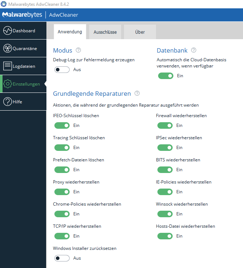Click the Einstellungen gear icon
The width and height of the screenshot is (243, 268).
click(8, 84)
